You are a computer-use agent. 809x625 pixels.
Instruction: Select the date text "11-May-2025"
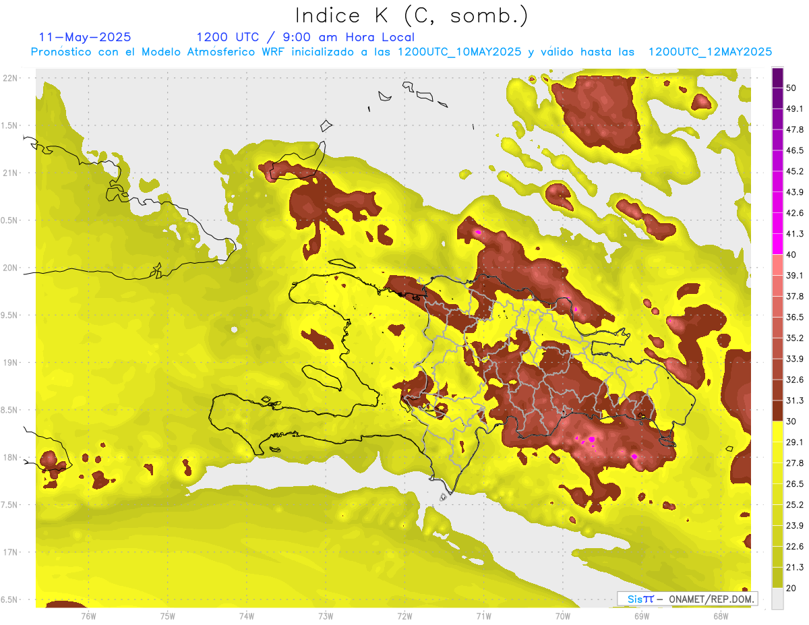85,37
